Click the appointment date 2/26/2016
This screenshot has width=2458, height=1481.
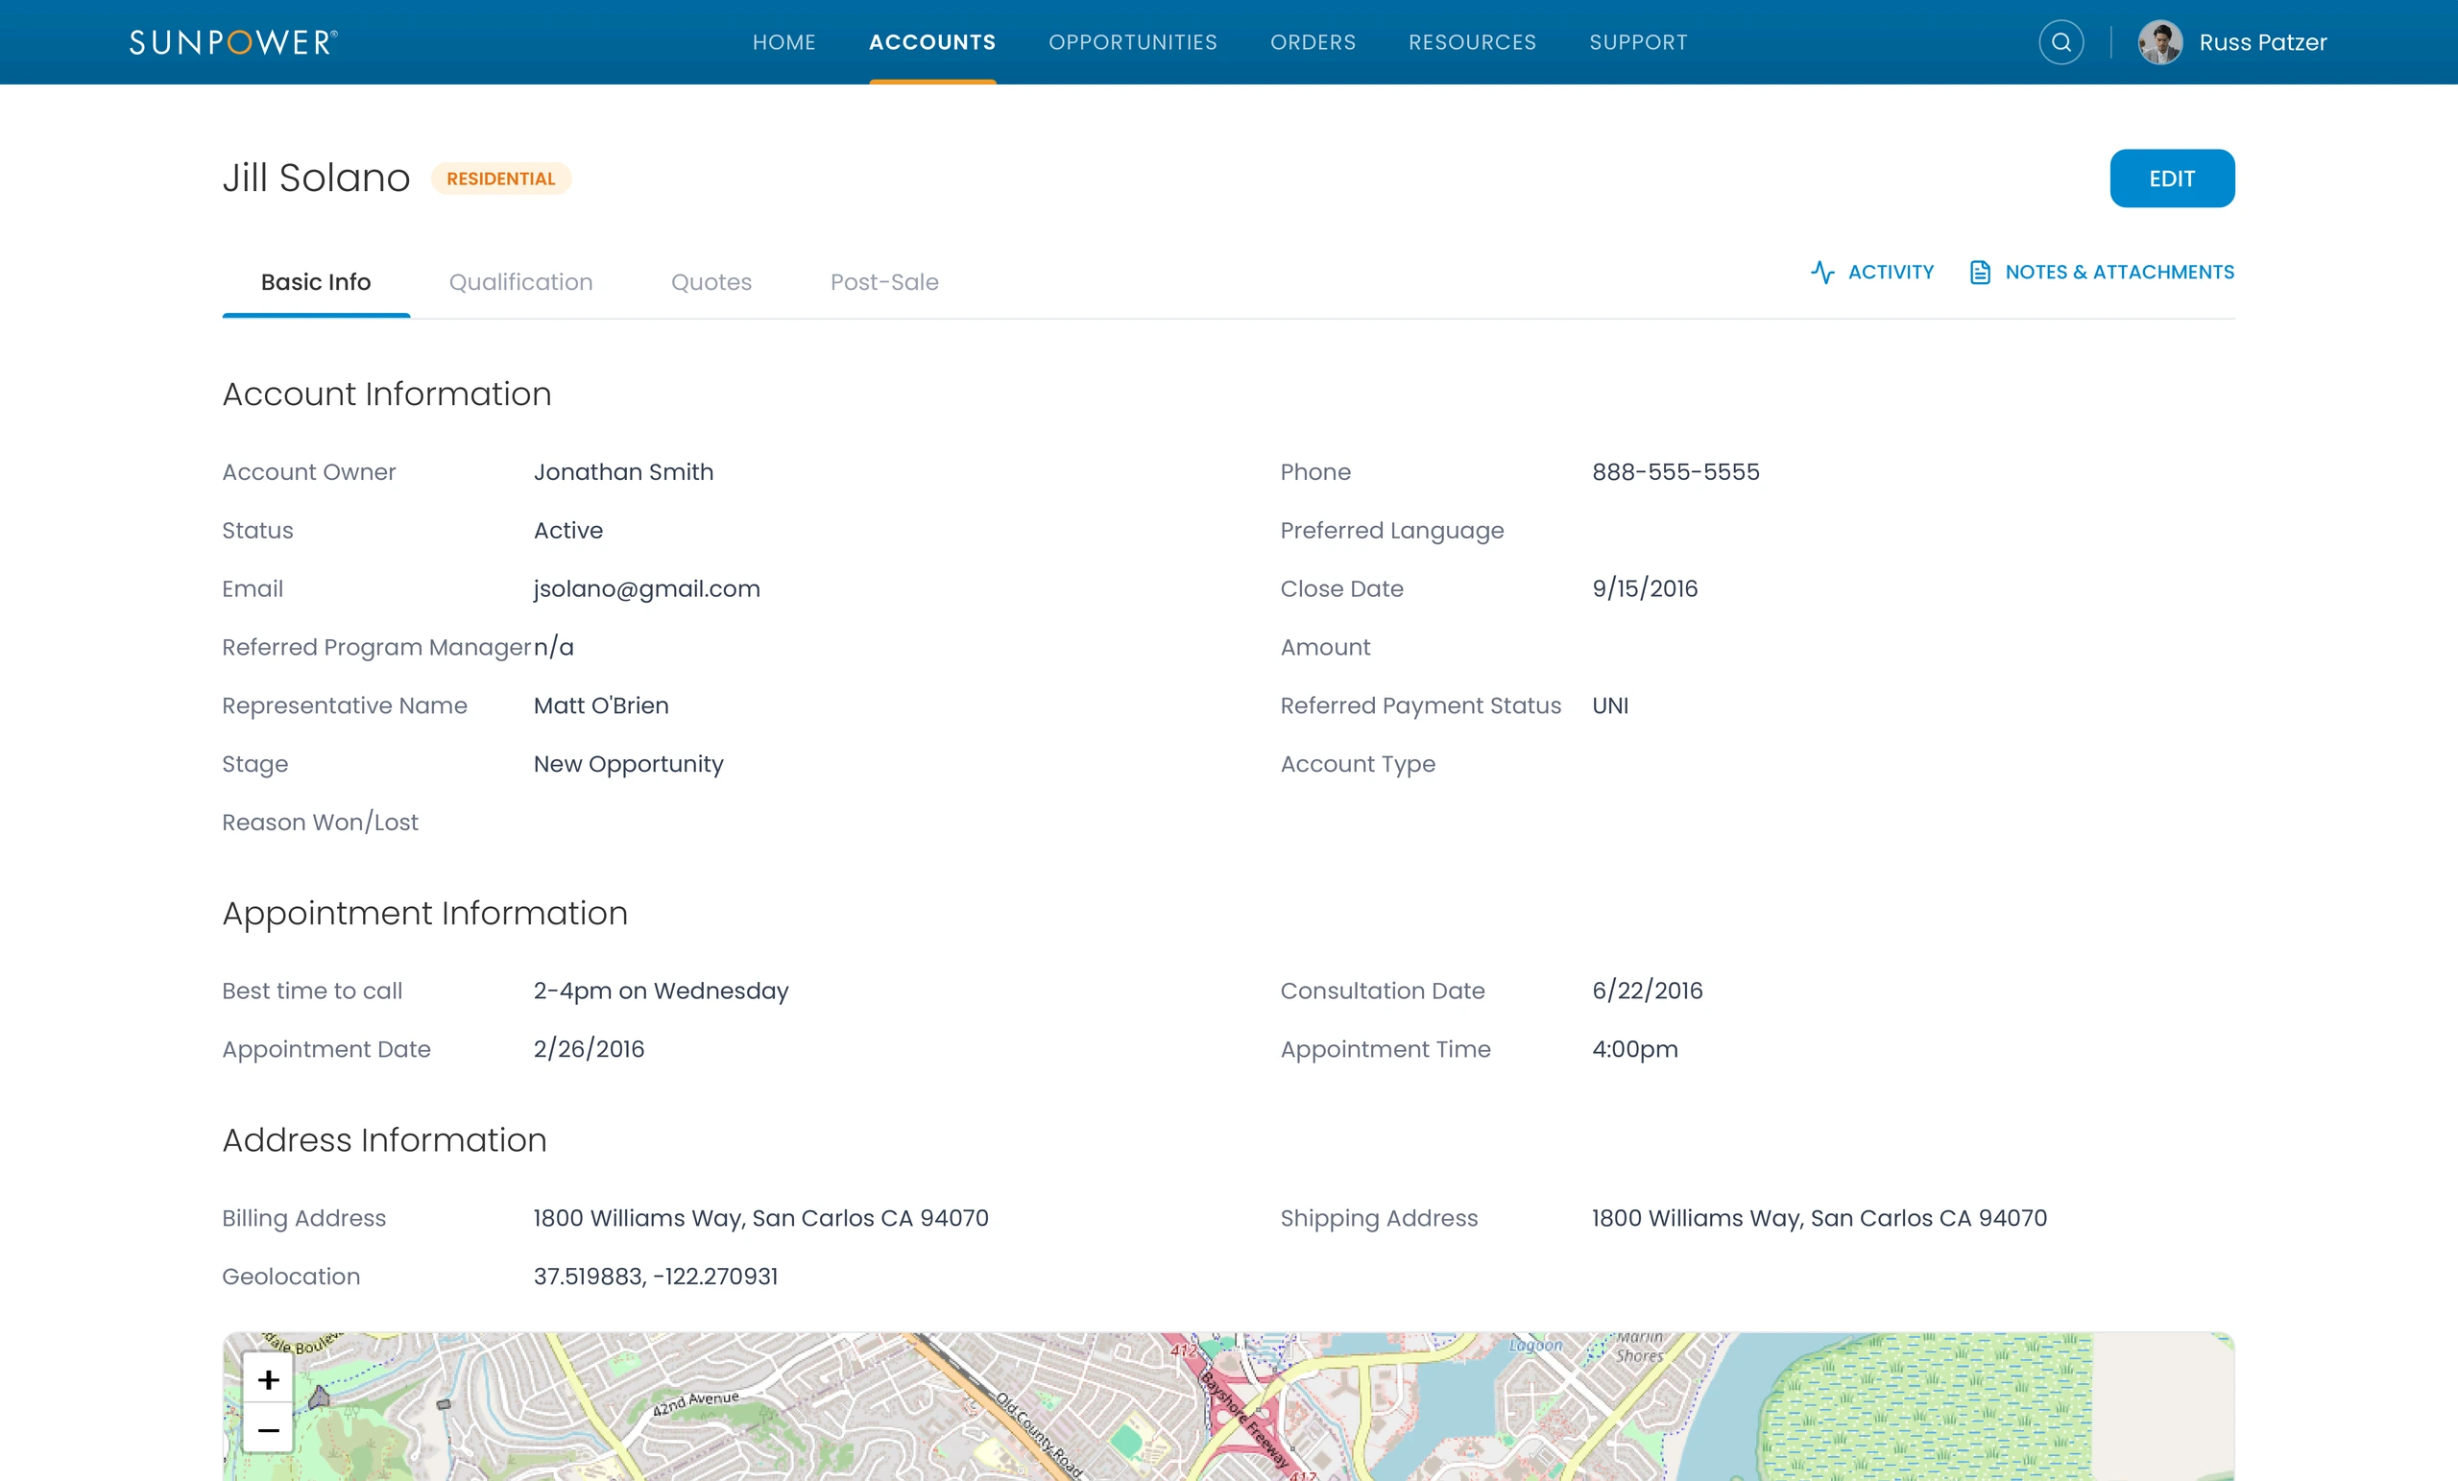point(590,1049)
